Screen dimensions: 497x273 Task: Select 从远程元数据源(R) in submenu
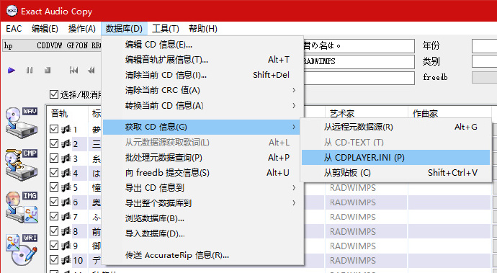point(395,127)
